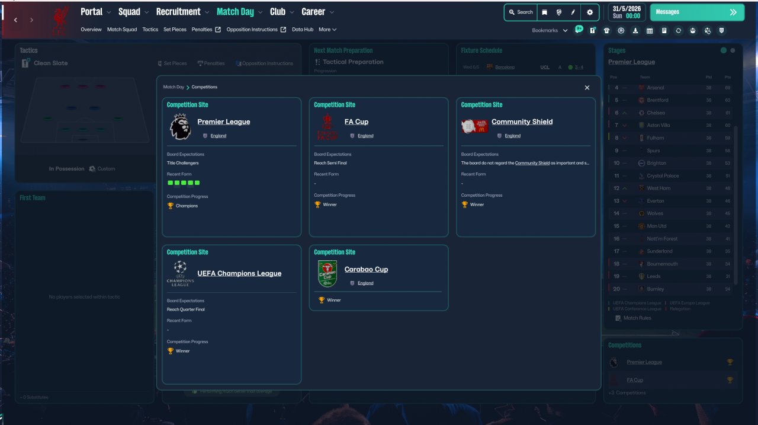Click the Community Shield link in board text

532,163
